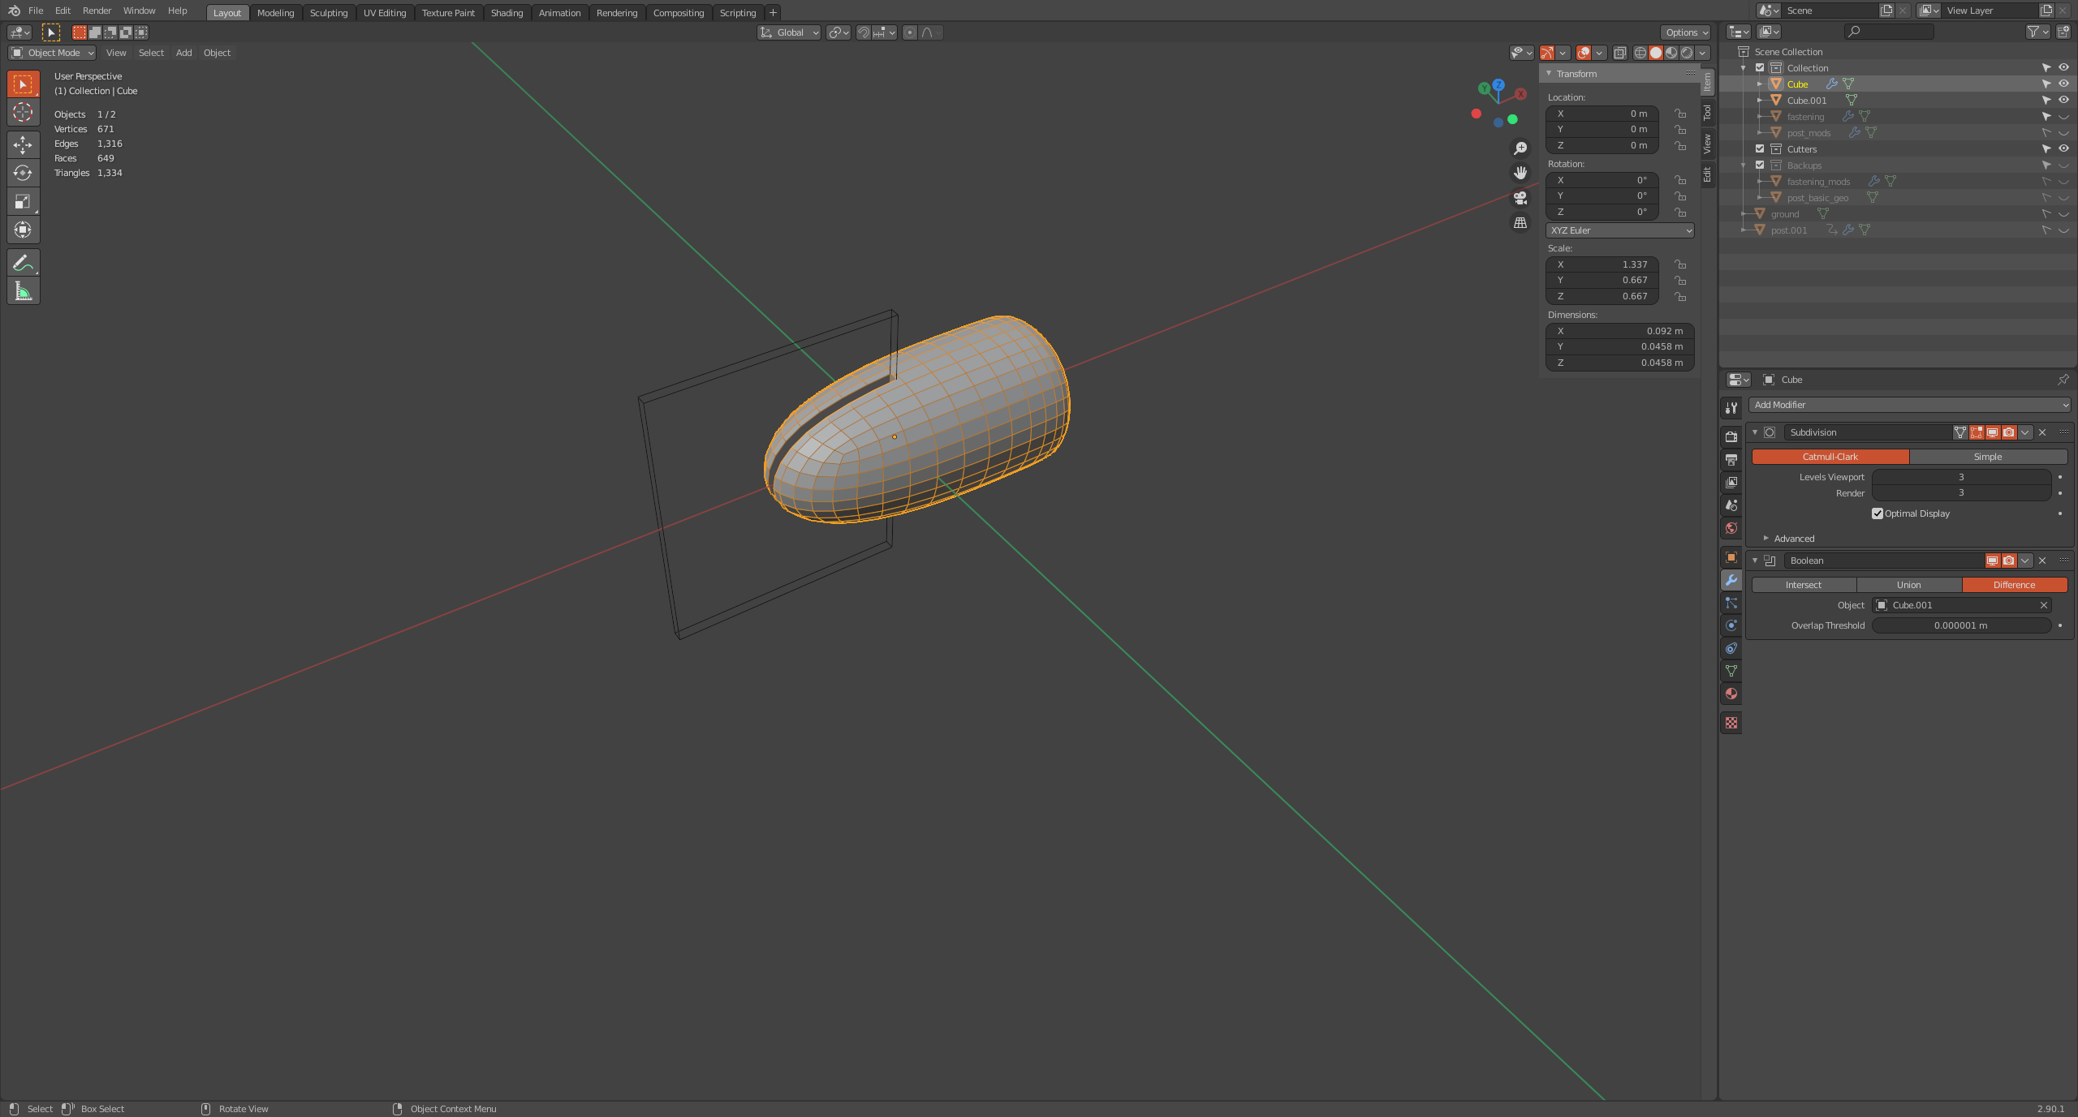Collapse the Boolean modifier panel
This screenshot has width=2078, height=1117.
[x=1755, y=561]
